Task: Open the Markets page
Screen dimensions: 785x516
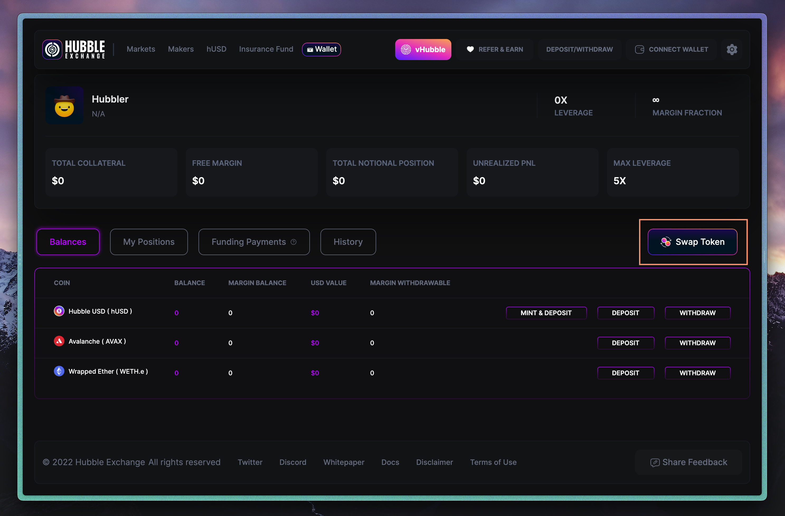Action: click(141, 49)
